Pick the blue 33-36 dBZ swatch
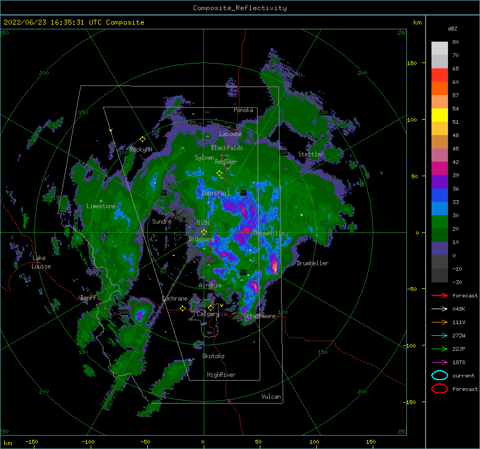 coord(439,195)
